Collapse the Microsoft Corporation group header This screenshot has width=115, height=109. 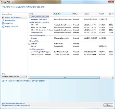click(x=37, y=35)
